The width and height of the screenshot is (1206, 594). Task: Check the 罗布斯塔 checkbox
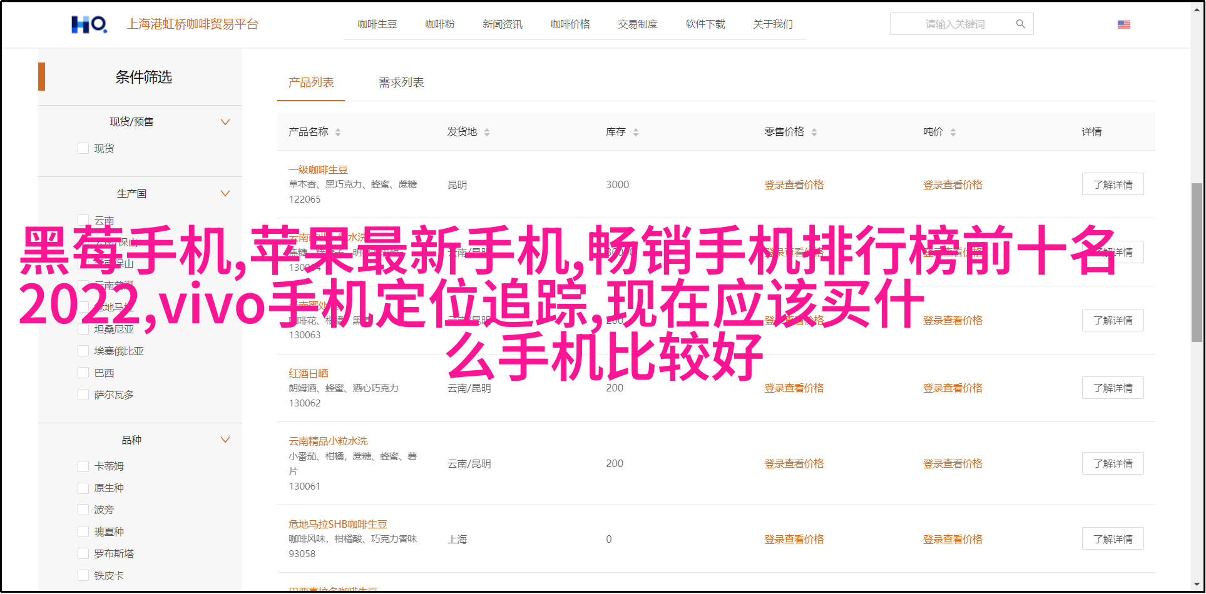click(x=83, y=553)
